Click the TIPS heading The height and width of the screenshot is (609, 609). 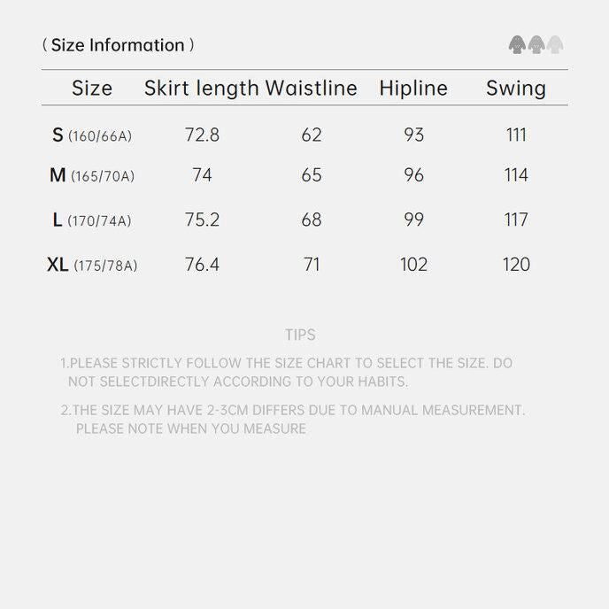[300, 335]
